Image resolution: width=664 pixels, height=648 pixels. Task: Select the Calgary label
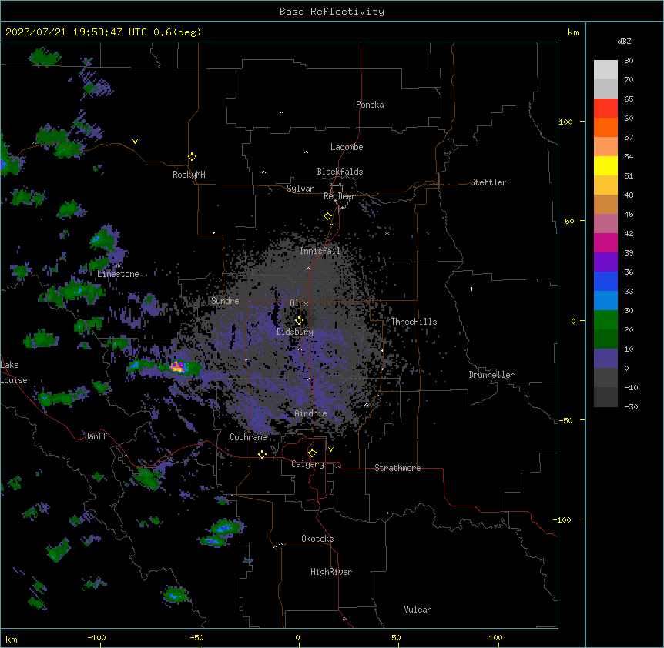pos(308,464)
